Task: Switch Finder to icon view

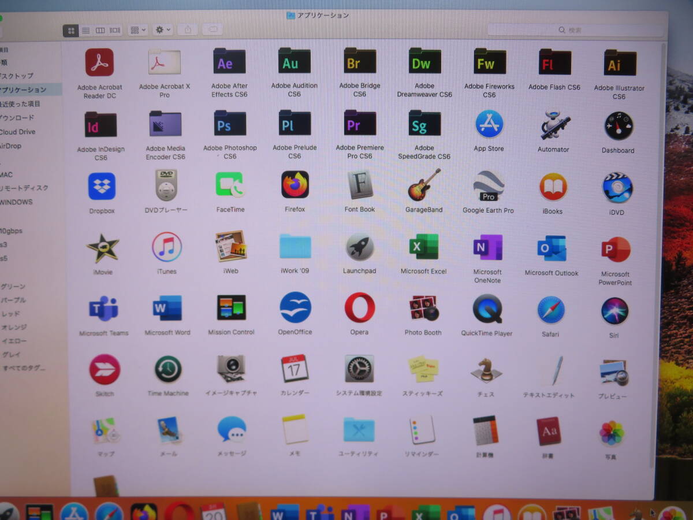Action: (x=71, y=30)
